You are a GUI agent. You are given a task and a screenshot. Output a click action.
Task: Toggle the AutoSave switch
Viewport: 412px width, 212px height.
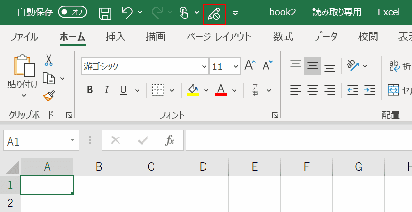(x=73, y=12)
